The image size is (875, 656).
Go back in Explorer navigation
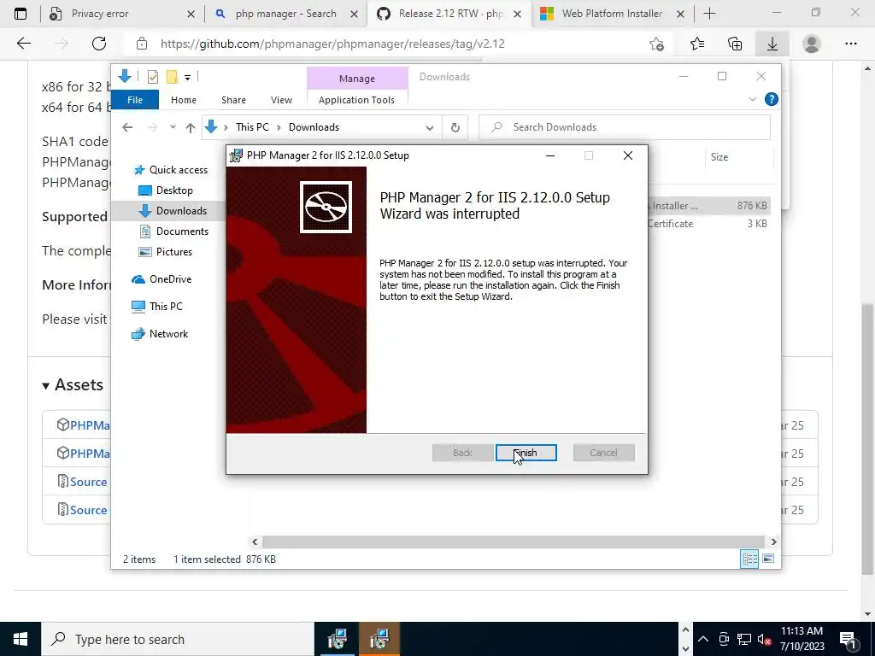[x=127, y=127]
